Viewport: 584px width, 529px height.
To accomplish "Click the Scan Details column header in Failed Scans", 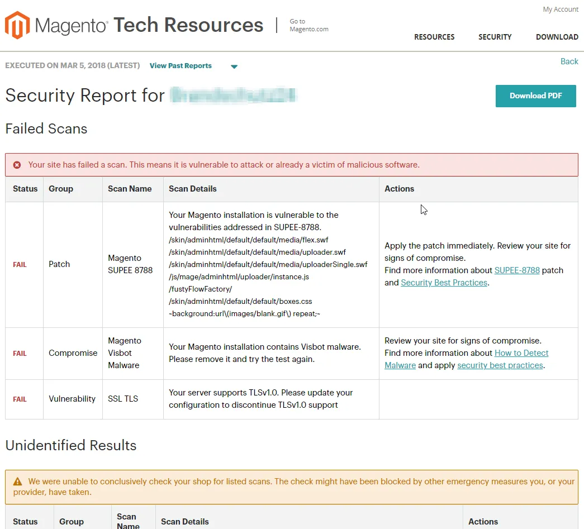I will click(193, 189).
